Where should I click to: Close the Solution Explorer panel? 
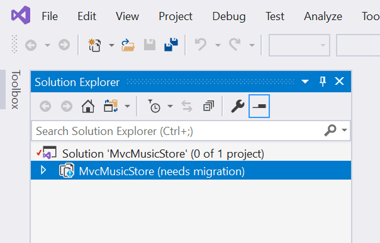(x=340, y=81)
